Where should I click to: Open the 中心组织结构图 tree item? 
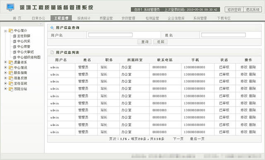pyautogui.click(x=29, y=57)
